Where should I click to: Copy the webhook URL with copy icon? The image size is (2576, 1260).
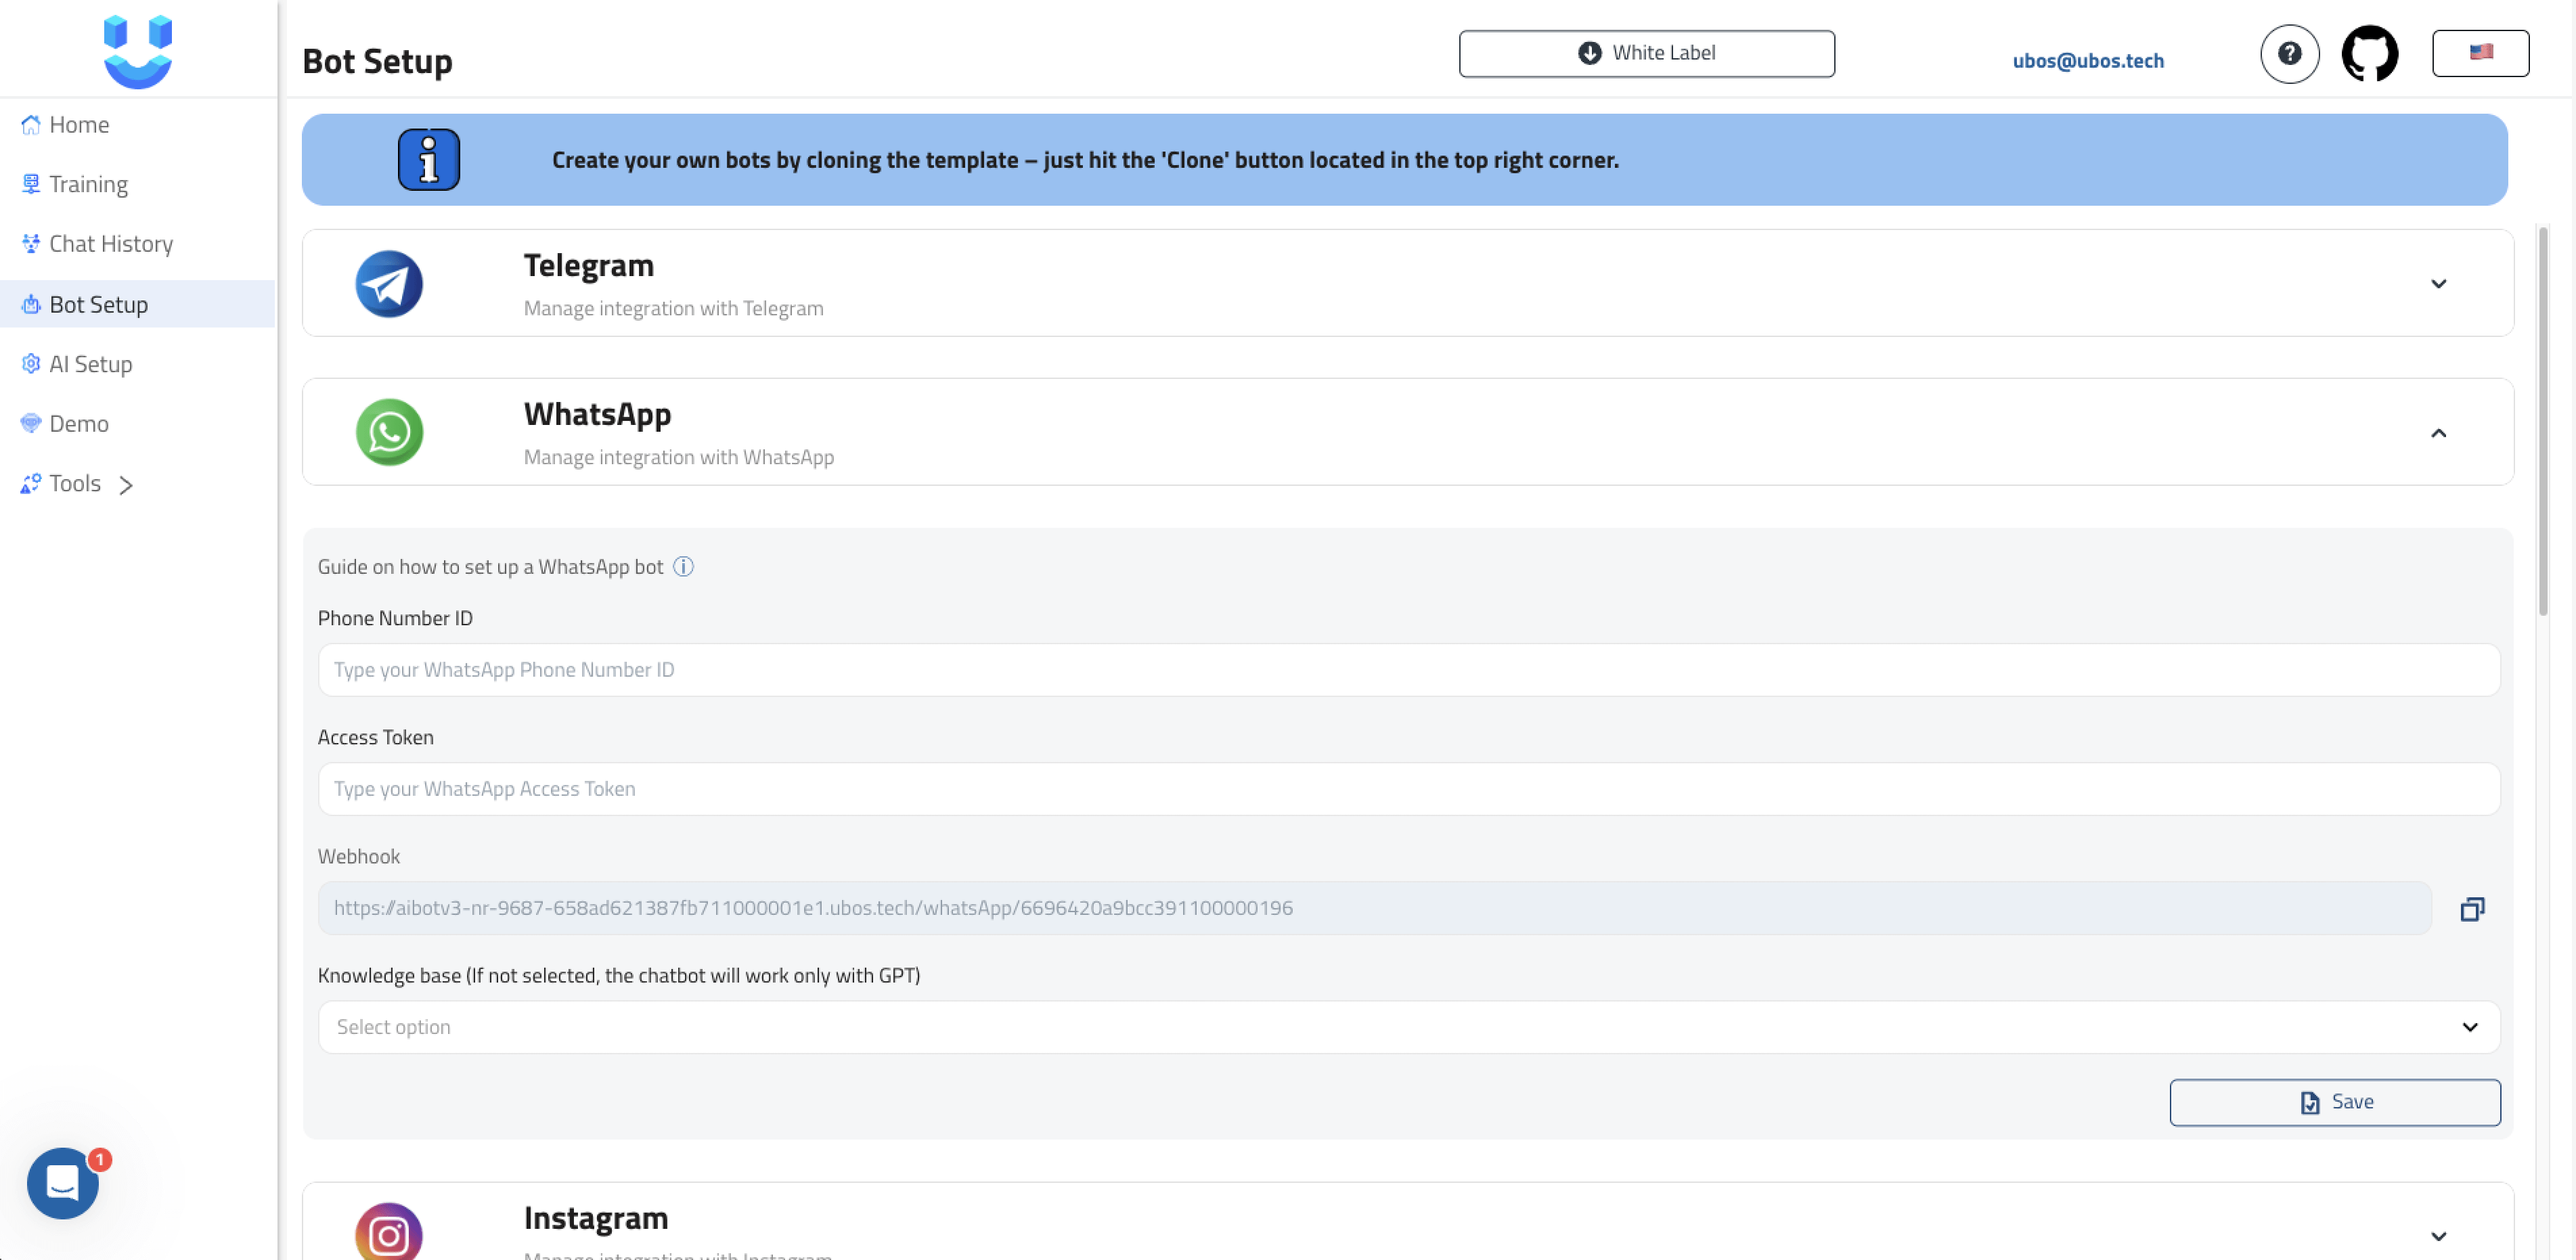point(2471,909)
